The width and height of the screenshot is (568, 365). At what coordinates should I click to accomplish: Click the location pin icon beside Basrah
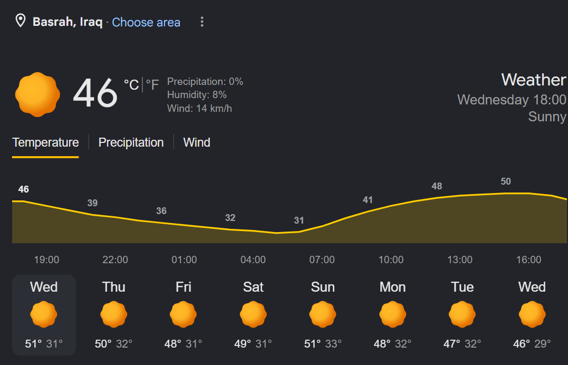(x=21, y=21)
